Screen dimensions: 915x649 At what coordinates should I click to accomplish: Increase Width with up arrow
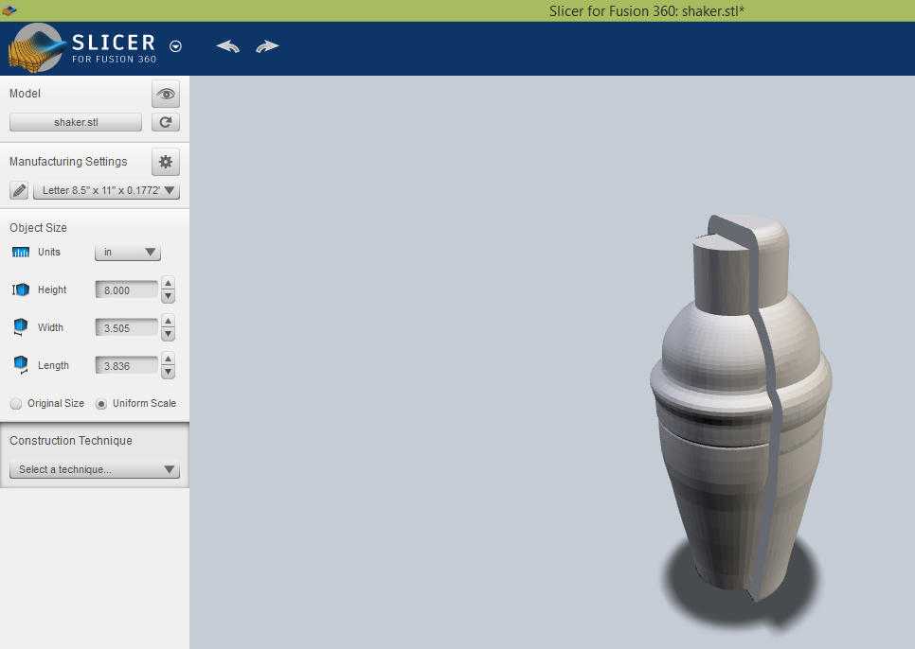click(x=168, y=321)
